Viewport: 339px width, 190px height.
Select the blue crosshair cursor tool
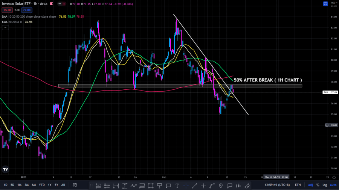186,186
